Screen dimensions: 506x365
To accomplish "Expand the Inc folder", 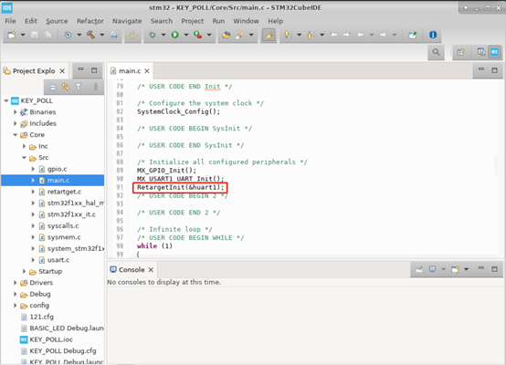I will pyautogui.click(x=24, y=146).
